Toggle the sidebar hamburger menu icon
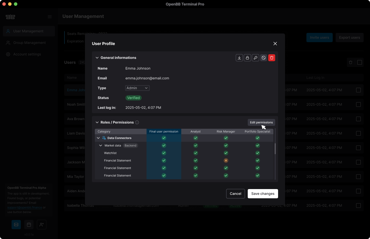 point(50,17)
